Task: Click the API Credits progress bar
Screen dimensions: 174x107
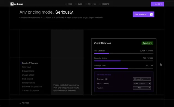Action: coord(124,54)
